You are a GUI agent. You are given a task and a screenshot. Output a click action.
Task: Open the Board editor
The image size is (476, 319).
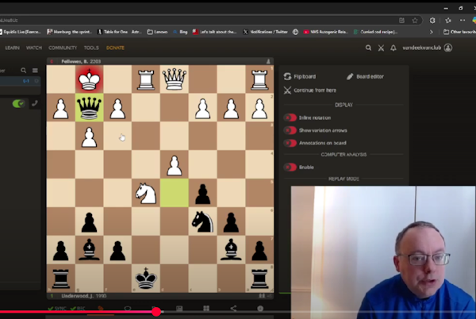tap(365, 76)
